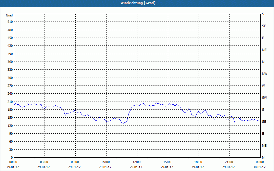The image size is (274, 171).
Task: Pick the 60 y-axis value
Action: pos(11,142)
